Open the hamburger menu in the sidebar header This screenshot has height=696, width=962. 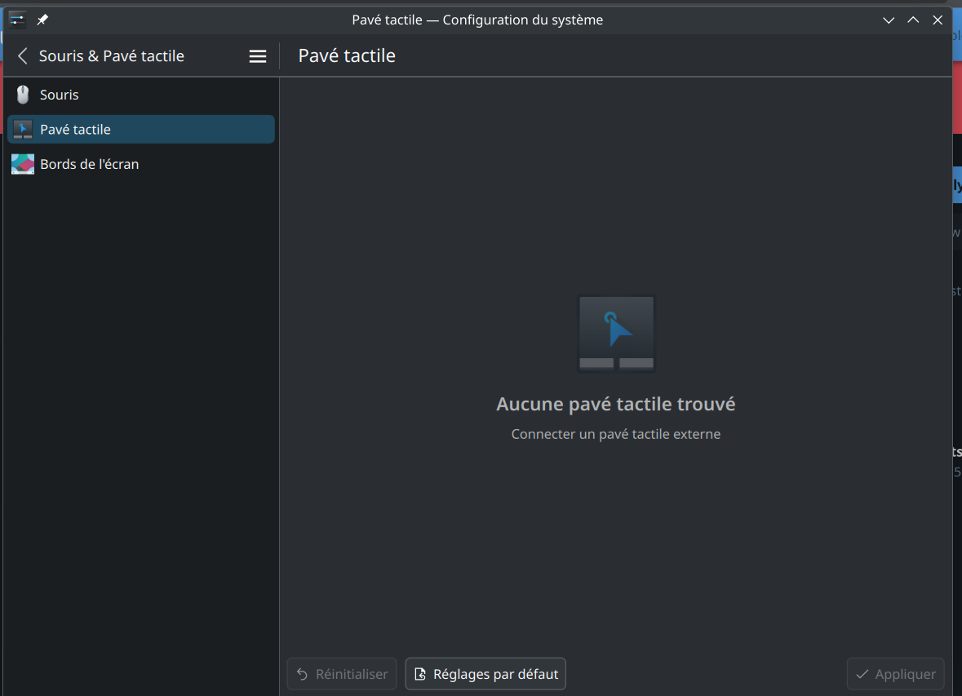tap(258, 55)
